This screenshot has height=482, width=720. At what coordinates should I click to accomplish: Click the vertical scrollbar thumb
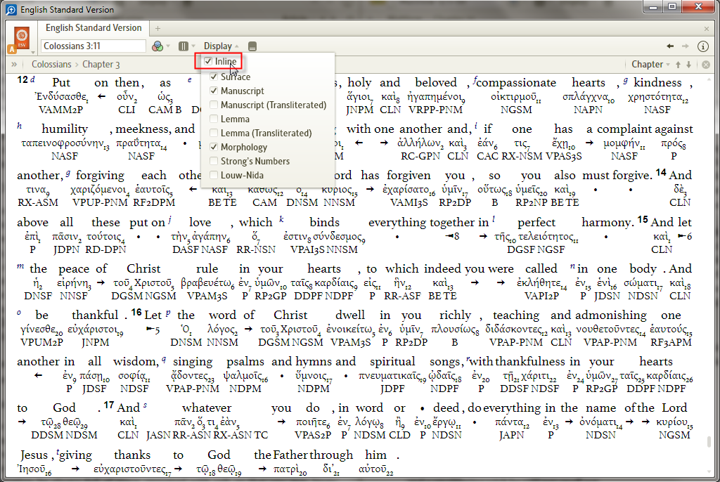(709, 441)
